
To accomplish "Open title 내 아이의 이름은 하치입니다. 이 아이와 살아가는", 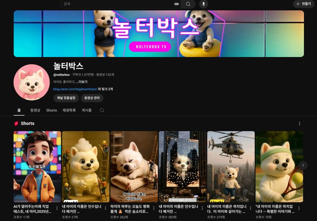I will 227,209.
